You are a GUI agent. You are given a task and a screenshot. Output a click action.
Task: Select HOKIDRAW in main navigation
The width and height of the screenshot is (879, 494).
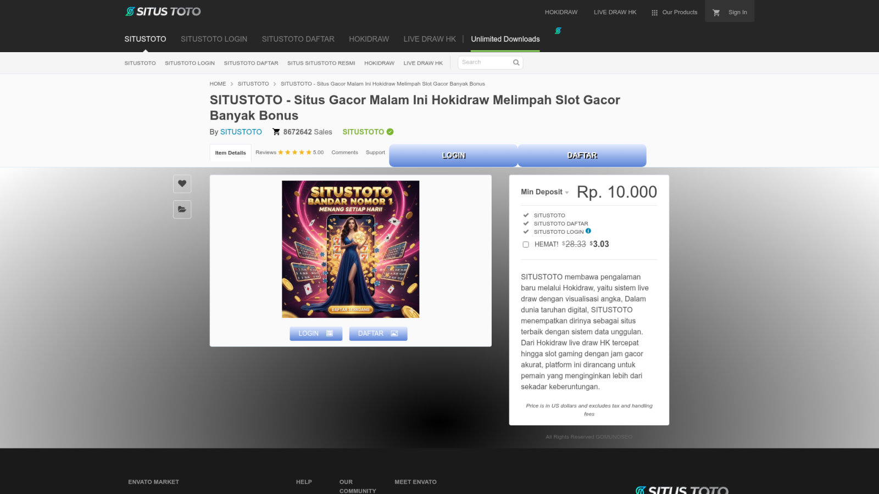(369, 39)
